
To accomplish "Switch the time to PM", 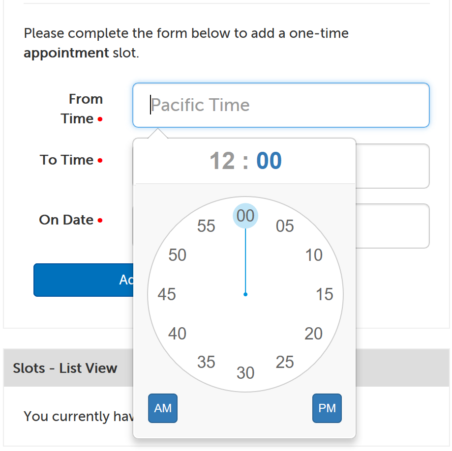I will point(327,408).
